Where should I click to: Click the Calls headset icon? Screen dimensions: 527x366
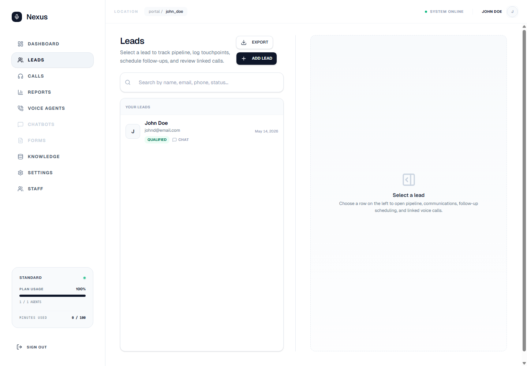[20, 76]
